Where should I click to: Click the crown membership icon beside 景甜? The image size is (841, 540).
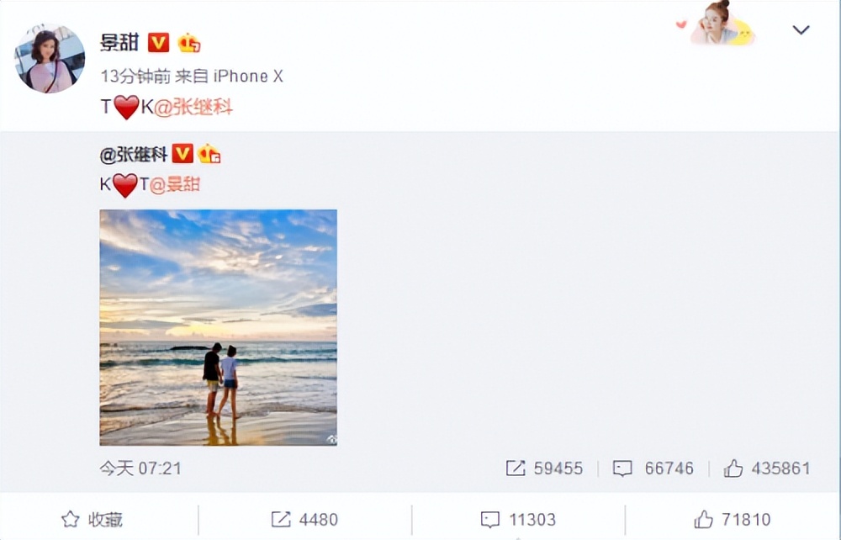pyautogui.click(x=188, y=43)
